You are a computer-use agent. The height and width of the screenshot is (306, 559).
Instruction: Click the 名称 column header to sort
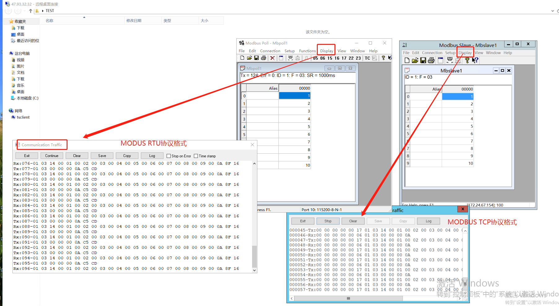coord(50,21)
